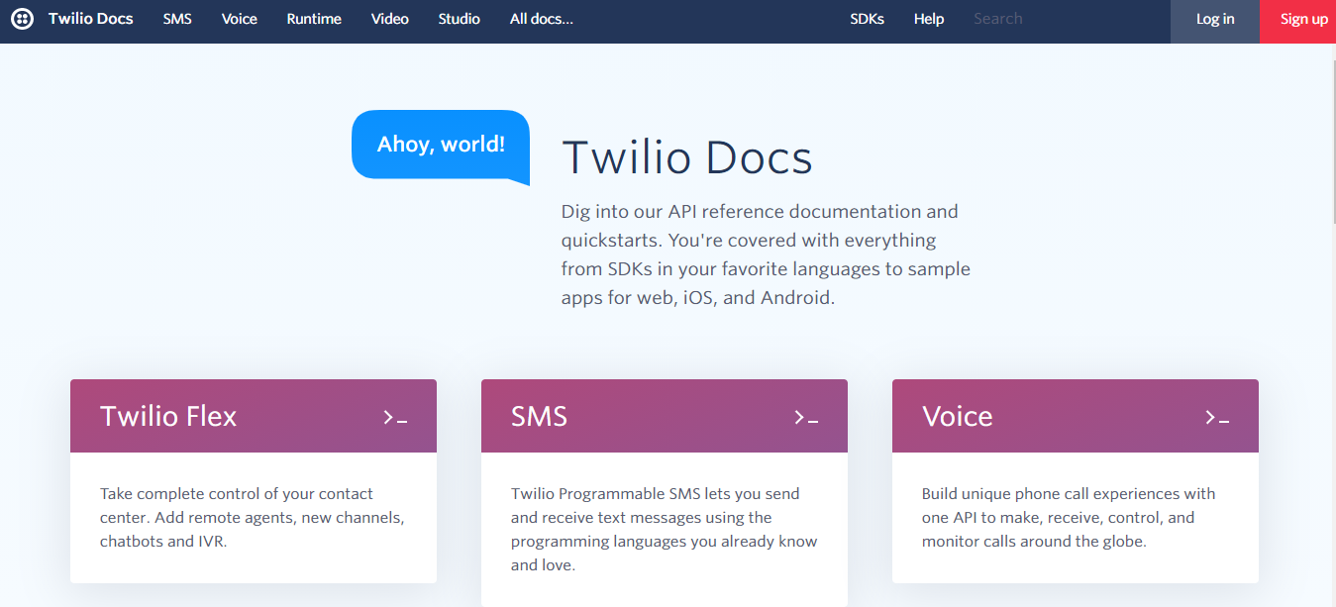Click the 'Take complete control of your contact' description
The height and width of the screenshot is (607, 1336).
(253, 518)
